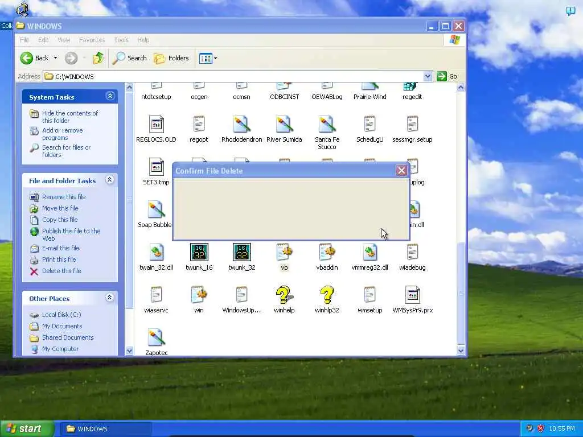Hide the contents of this folder

(70, 117)
